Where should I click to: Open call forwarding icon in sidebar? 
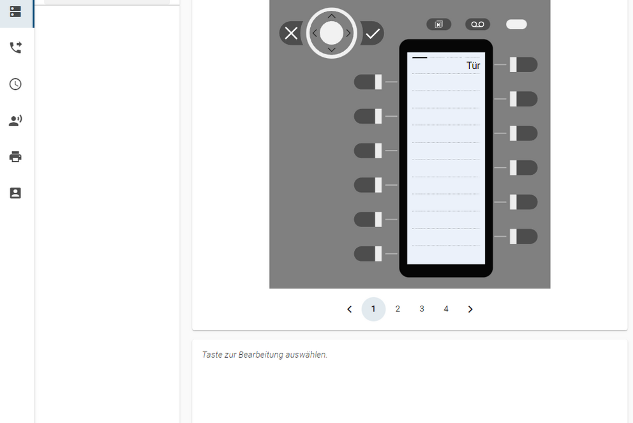(15, 48)
